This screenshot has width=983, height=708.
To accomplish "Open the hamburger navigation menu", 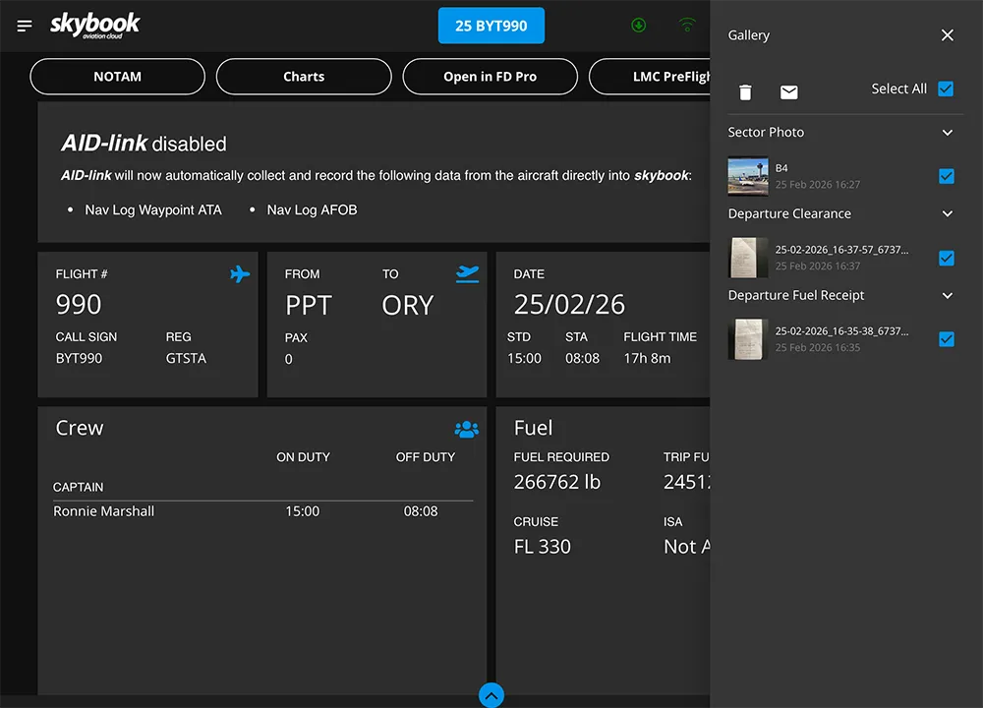I will click(25, 26).
